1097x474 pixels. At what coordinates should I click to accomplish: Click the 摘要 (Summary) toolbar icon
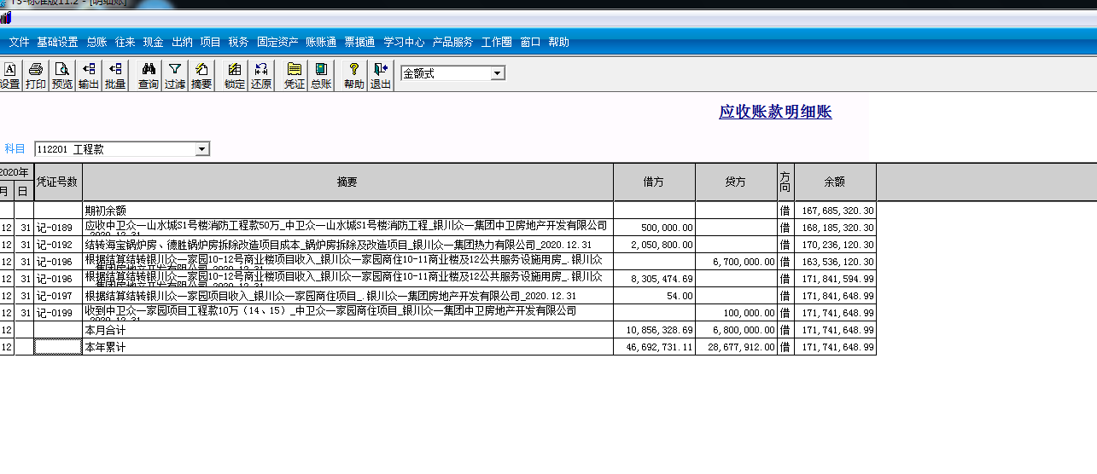[201, 76]
